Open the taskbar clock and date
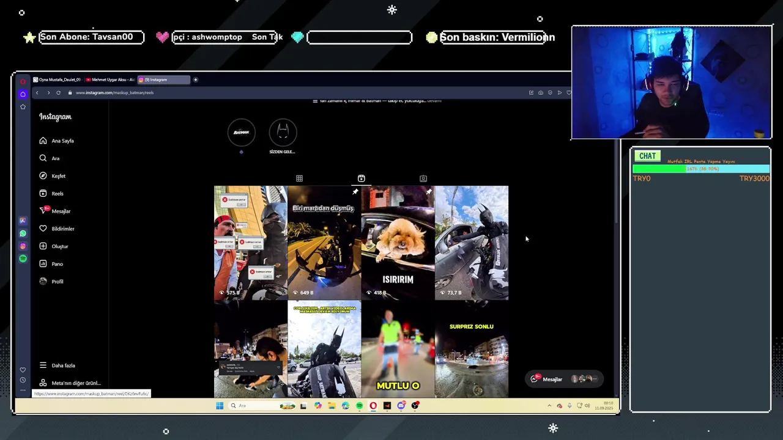 tap(604, 406)
